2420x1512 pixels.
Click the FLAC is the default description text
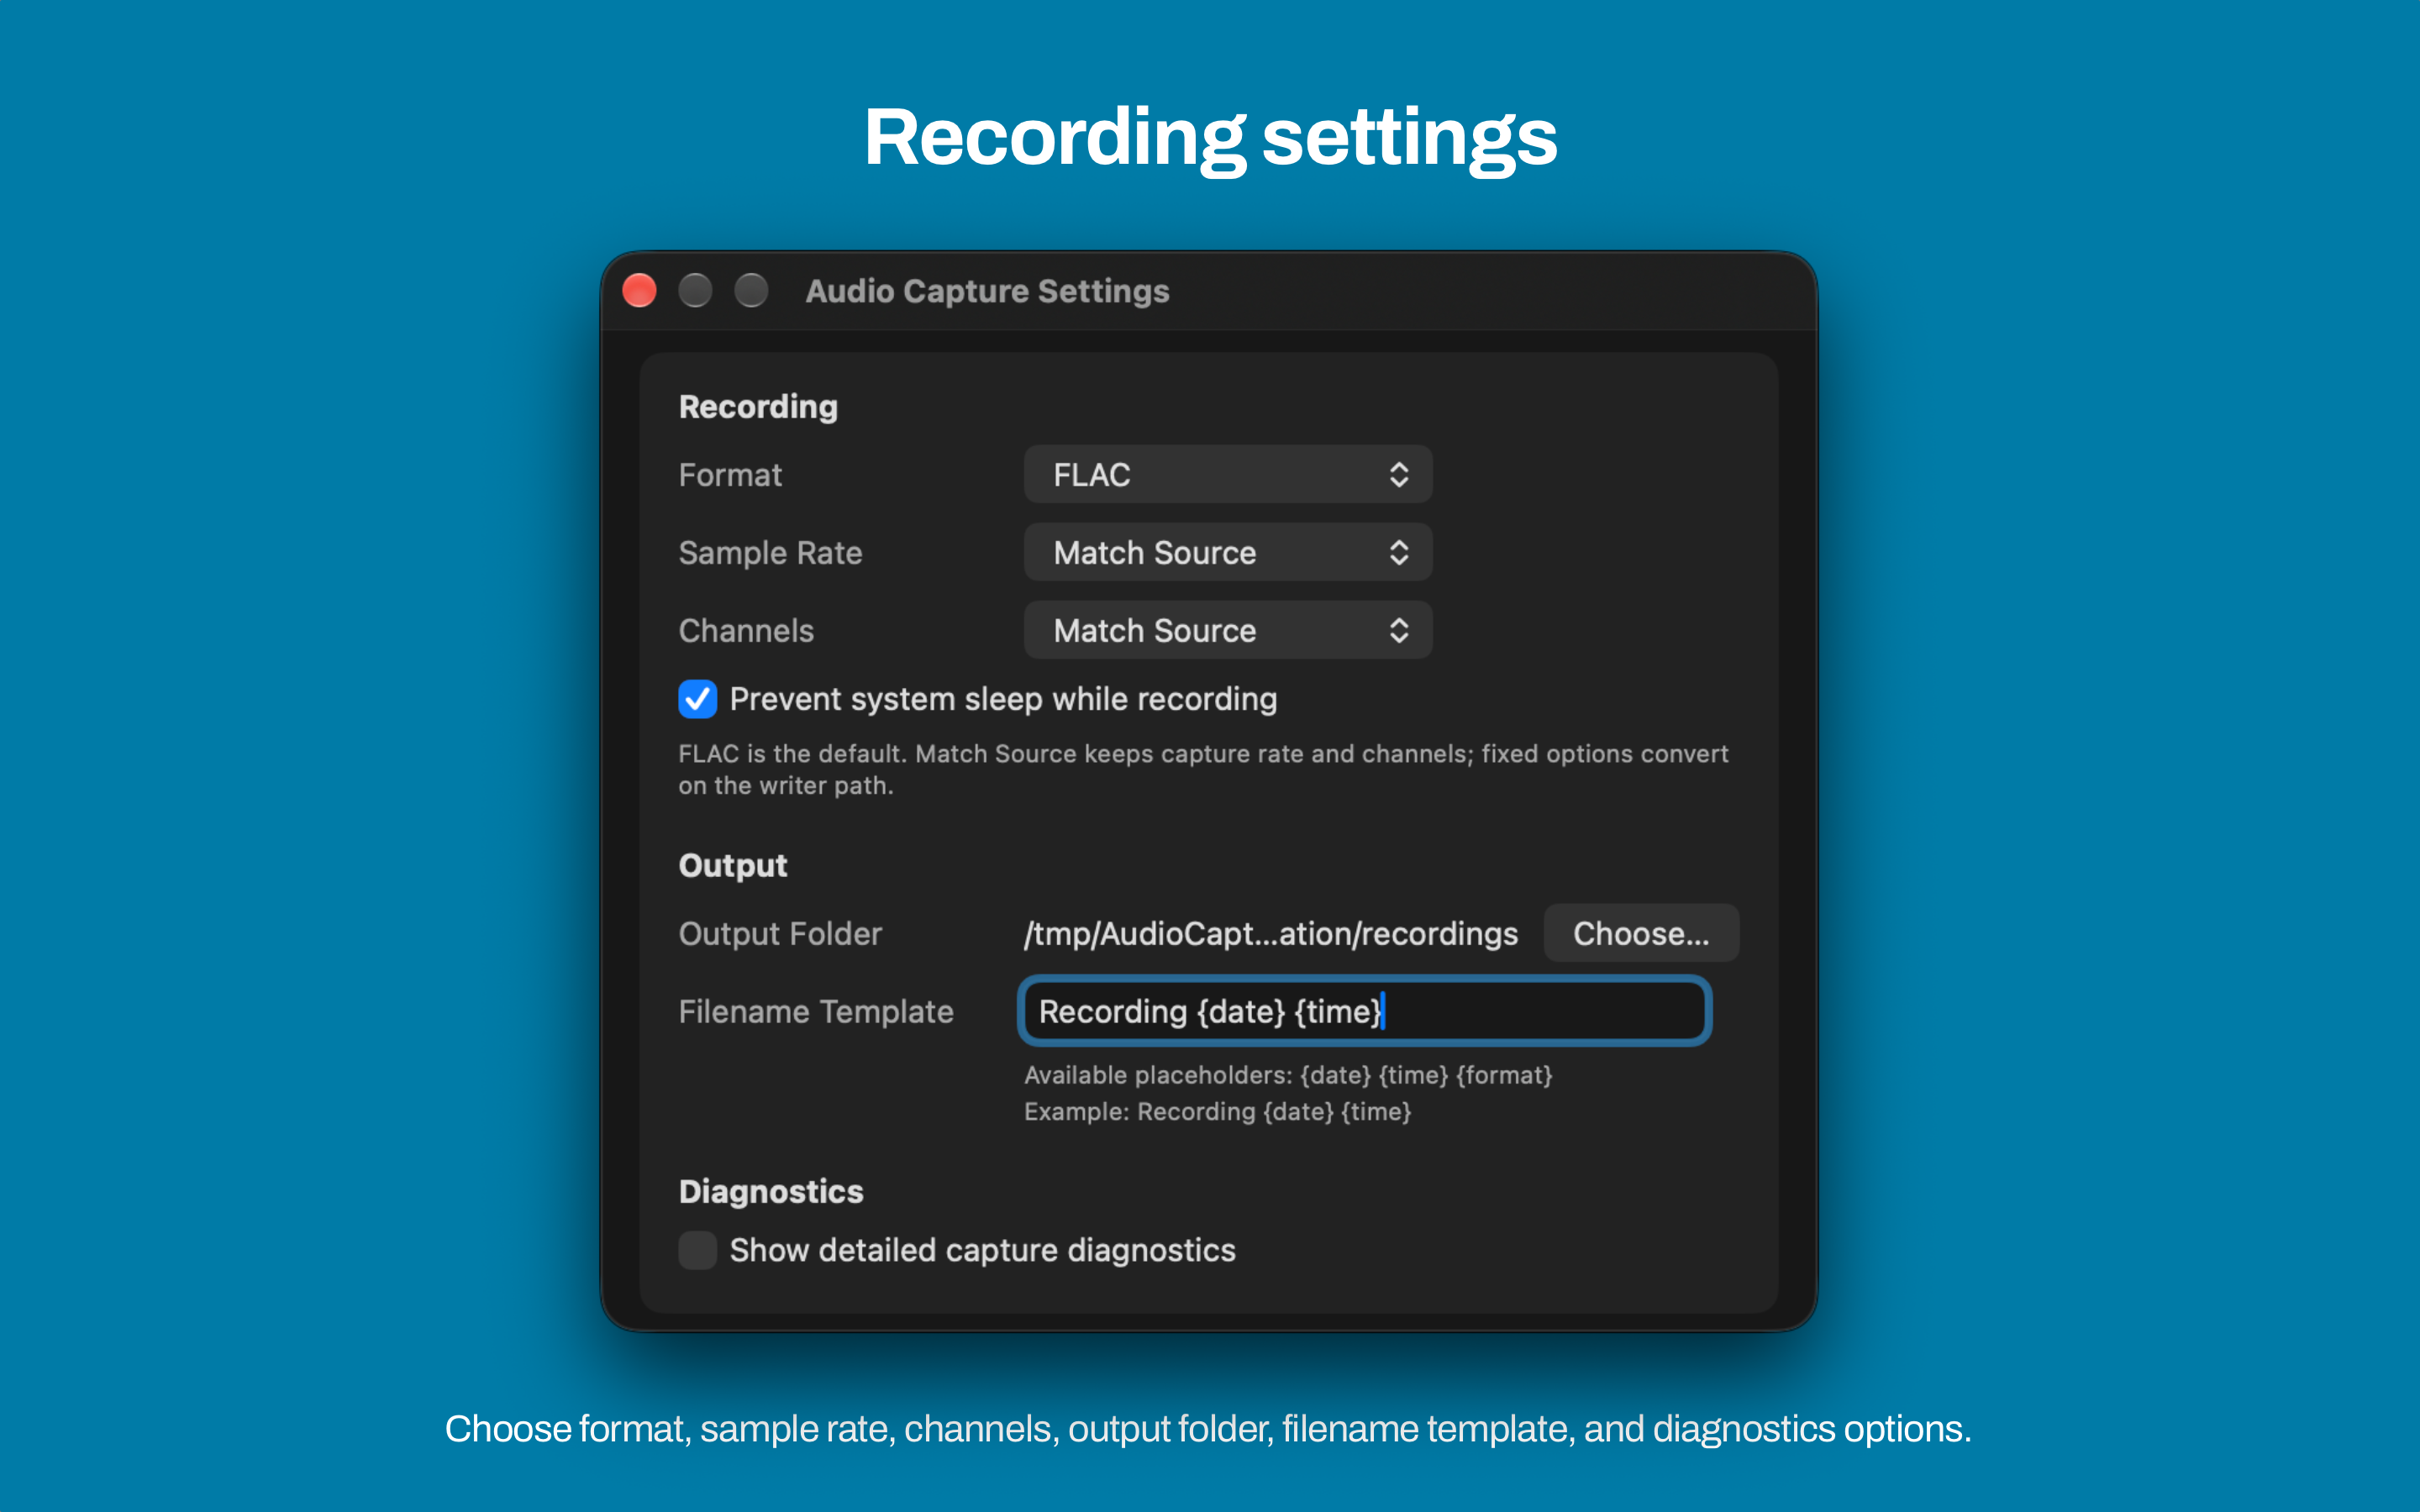point(1203,769)
